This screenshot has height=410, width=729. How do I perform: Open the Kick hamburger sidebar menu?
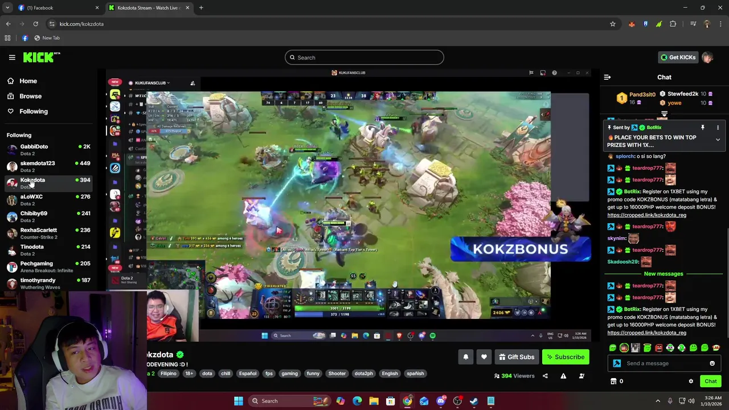coord(12,58)
